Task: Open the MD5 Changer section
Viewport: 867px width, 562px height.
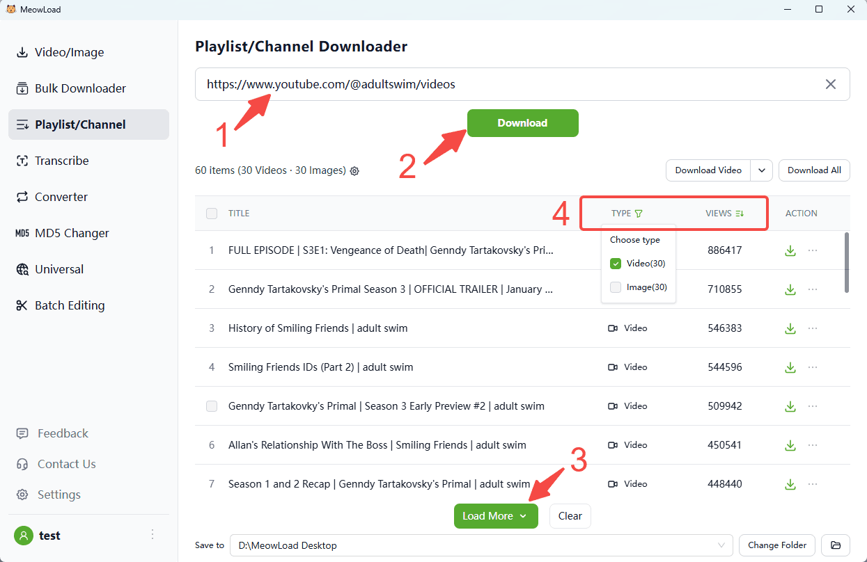Action: tap(72, 233)
